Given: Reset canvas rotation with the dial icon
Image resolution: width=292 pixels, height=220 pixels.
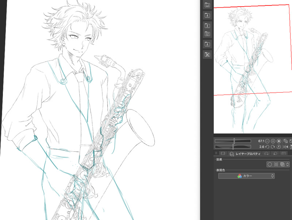Looking at the screenshot, I should 279,147.
